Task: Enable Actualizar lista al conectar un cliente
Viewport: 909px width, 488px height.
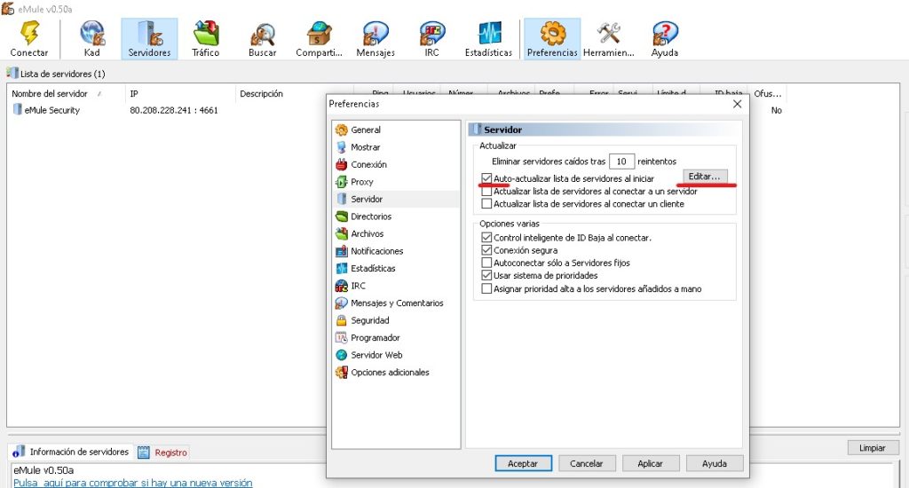Action: (487, 204)
